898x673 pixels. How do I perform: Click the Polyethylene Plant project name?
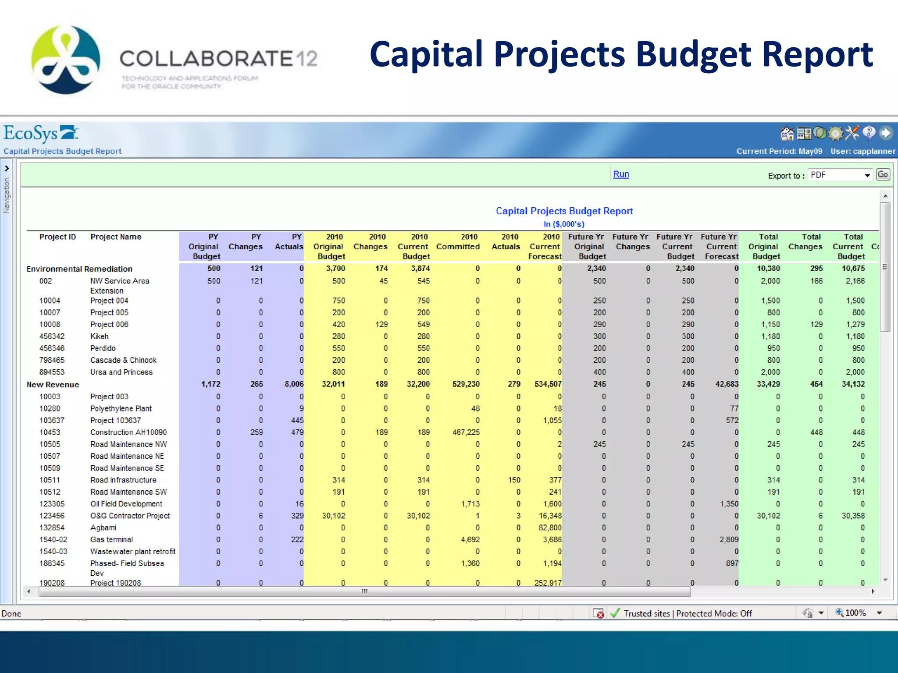coord(121,409)
